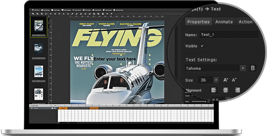Image resolution: width=267 pixels, height=136 pixels.
Task: Move timeline layer down with the down arrow
Action: pyautogui.click(x=55, y=106)
